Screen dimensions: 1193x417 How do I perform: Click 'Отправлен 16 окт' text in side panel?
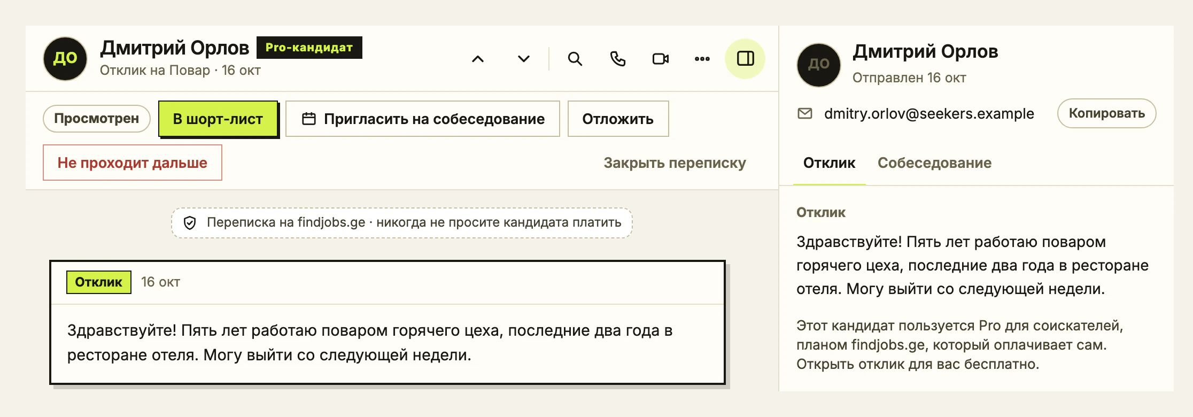click(909, 78)
